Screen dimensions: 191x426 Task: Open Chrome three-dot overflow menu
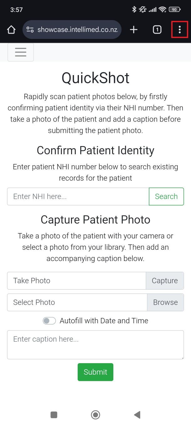pyautogui.click(x=179, y=30)
